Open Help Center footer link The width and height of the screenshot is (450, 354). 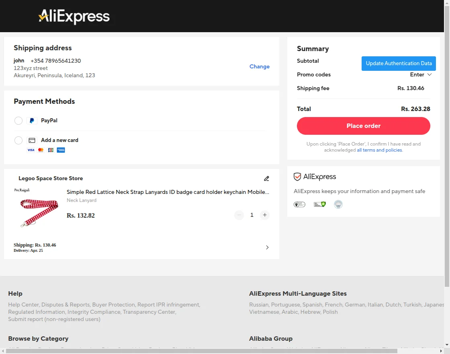click(x=24, y=305)
